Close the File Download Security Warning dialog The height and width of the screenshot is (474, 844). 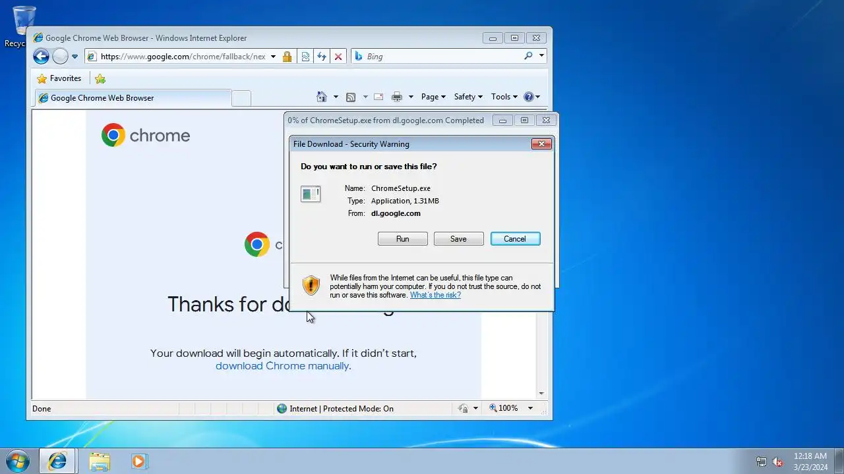coord(541,144)
